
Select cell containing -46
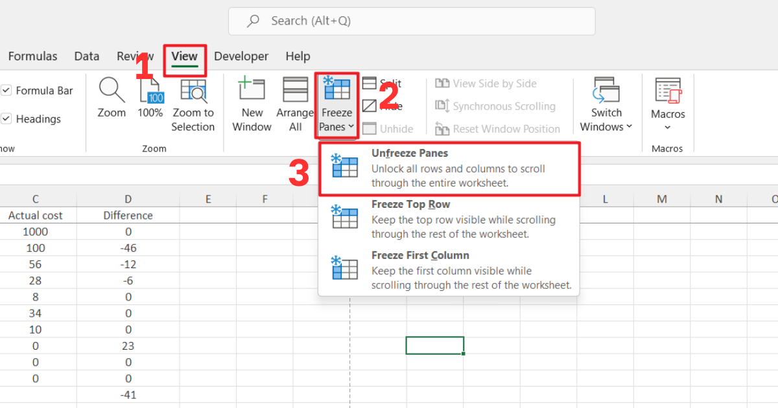[128, 248]
